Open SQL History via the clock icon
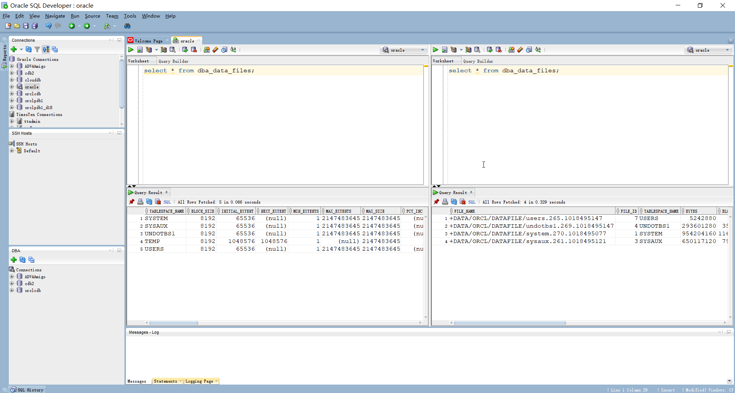This screenshot has width=735, height=393. click(x=224, y=50)
